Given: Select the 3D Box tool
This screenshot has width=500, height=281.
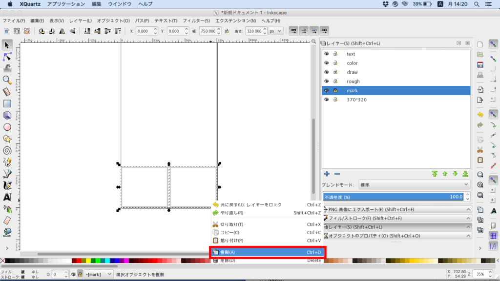Looking at the screenshot, I should click(7, 115).
